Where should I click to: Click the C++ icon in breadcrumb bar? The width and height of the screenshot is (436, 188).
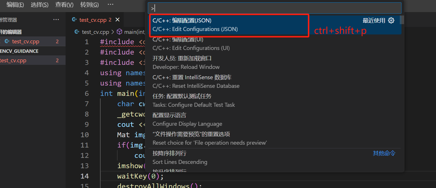[77, 32]
